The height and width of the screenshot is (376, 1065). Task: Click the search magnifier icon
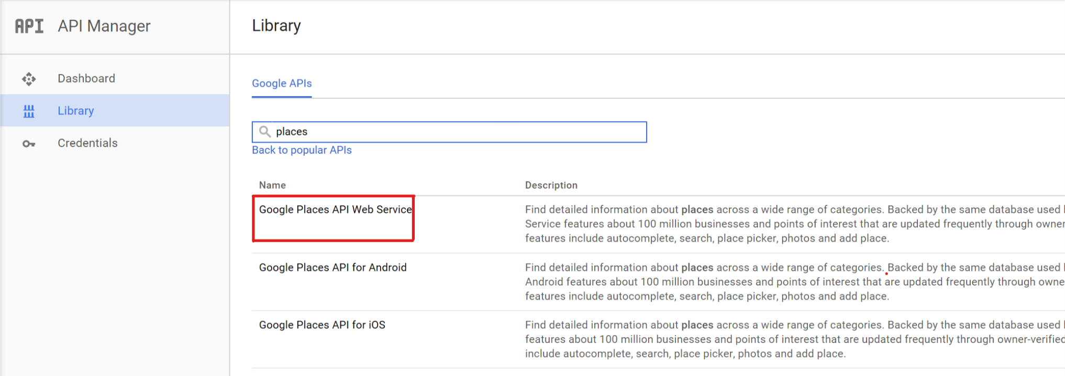tap(265, 132)
